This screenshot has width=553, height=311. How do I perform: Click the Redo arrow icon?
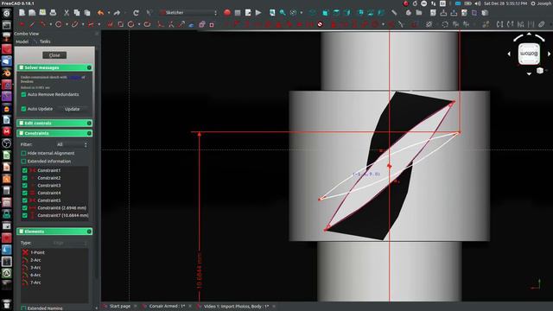117,13
